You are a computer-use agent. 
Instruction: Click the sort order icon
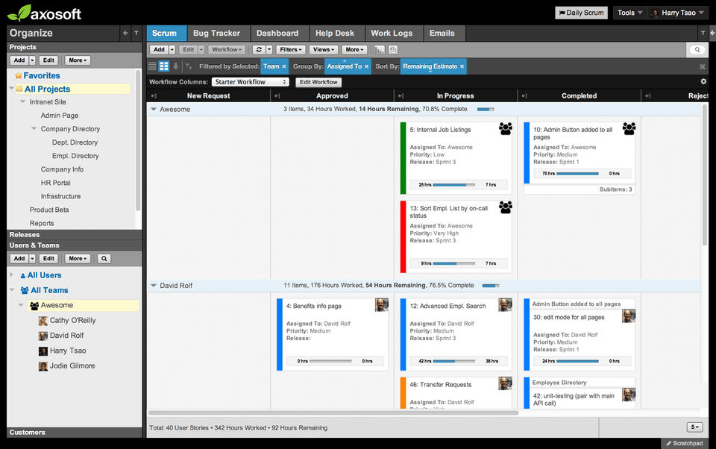pyautogui.click(x=188, y=66)
